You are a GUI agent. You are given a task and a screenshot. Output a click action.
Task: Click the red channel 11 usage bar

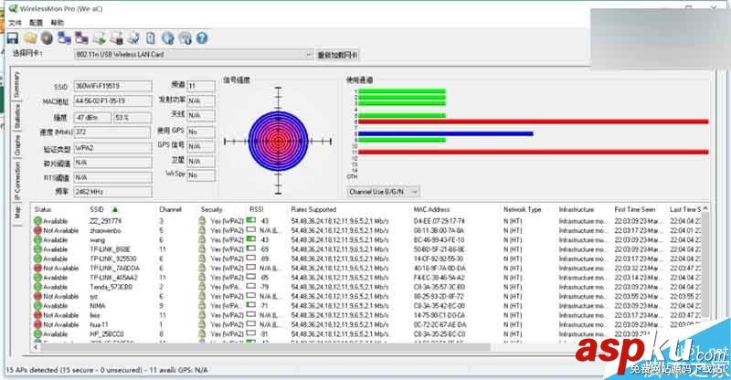tap(534, 152)
